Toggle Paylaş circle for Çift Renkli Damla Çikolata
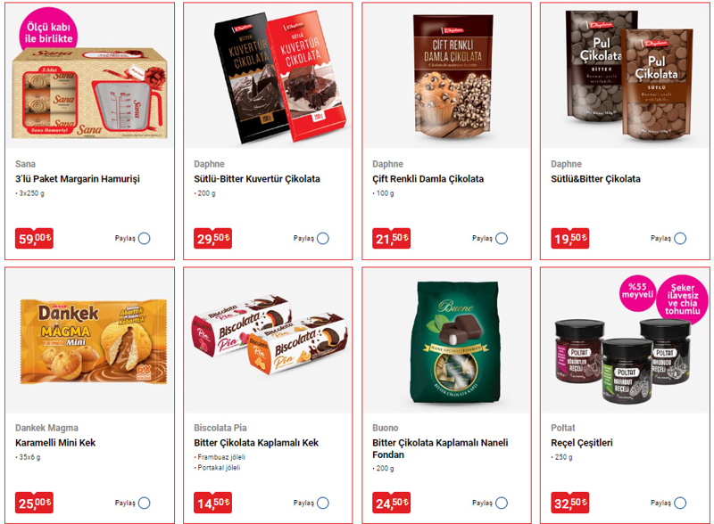Image resolution: width=714 pixels, height=524 pixels. tap(502, 238)
